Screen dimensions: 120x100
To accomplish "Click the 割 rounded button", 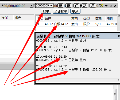I will [85, 6].
